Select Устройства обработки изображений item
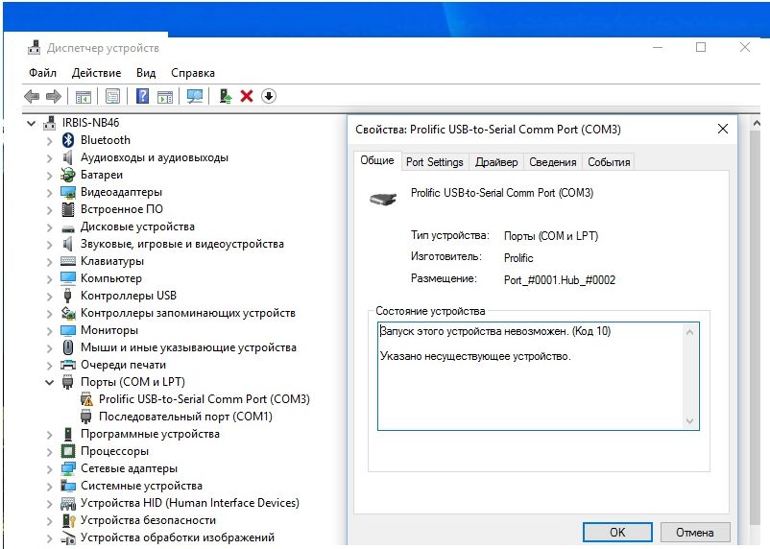 click(178, 537)
